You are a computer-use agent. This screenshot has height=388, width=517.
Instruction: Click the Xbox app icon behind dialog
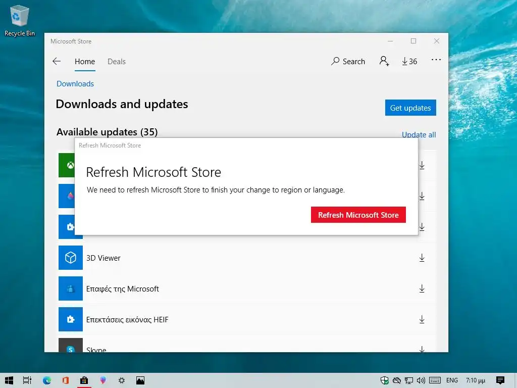[x=67, y=165]
